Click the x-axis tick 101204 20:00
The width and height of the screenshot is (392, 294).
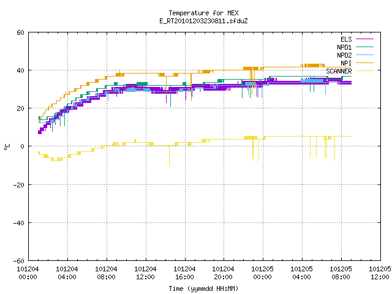(x=223, y=273)
